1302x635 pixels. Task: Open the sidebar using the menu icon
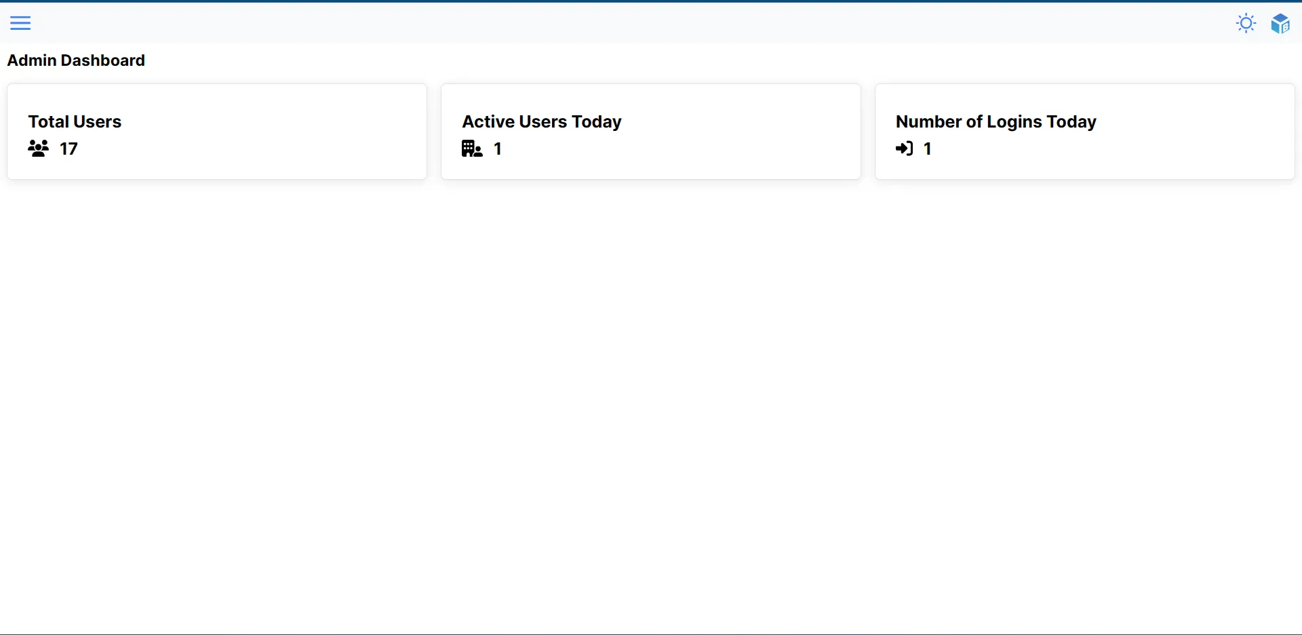(20, 22)
